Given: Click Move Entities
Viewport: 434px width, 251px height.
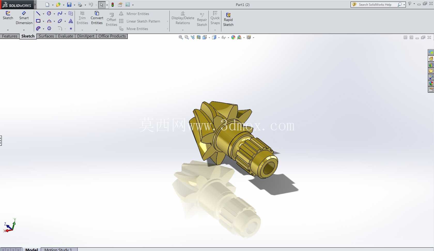Looking at the screenshot, I should pos(134,29).
